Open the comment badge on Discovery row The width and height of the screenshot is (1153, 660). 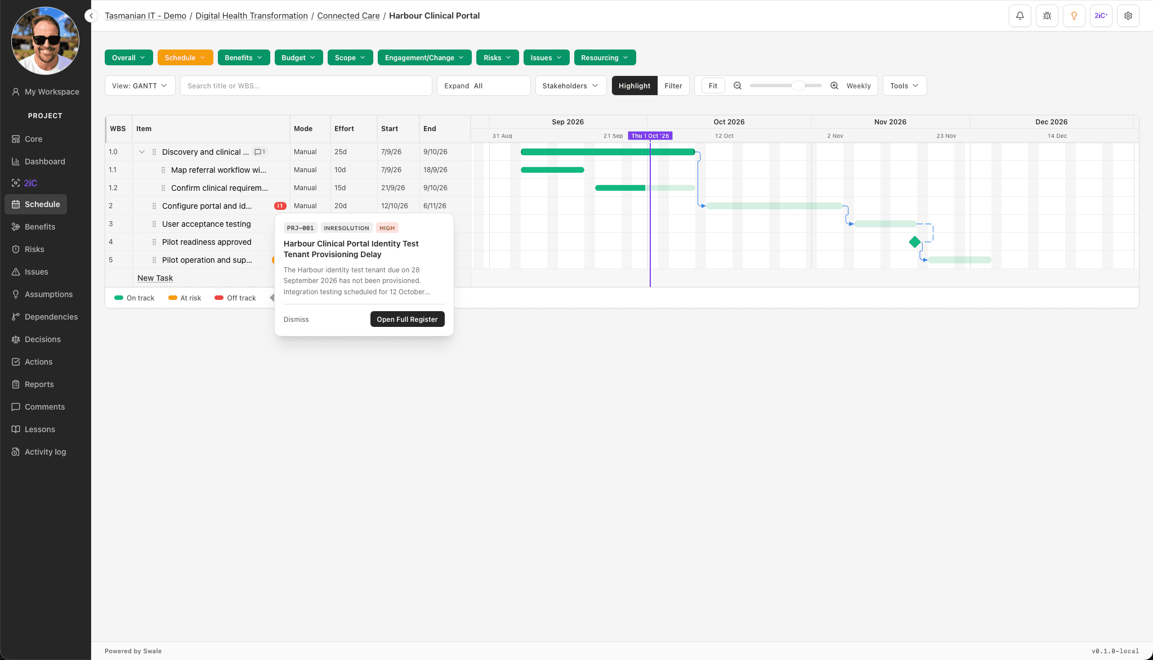[x=260, y=152]
